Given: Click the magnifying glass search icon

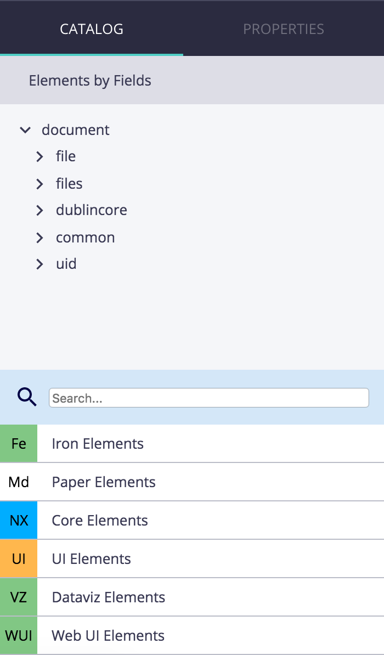Looking at the screenshot, I should 27,397.
